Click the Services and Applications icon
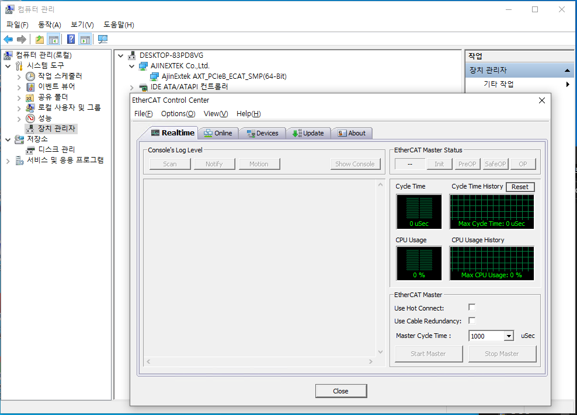577x415 pixels. point(19,161)
